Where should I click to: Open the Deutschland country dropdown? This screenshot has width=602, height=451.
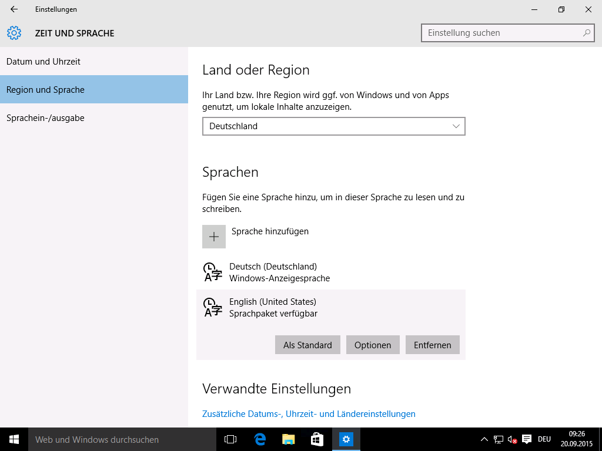pos(334,126)
